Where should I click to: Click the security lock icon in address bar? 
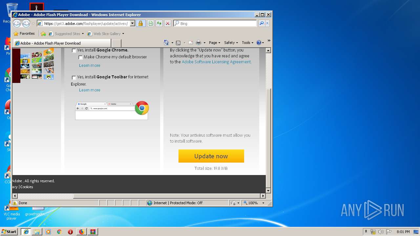pos(140,23)
